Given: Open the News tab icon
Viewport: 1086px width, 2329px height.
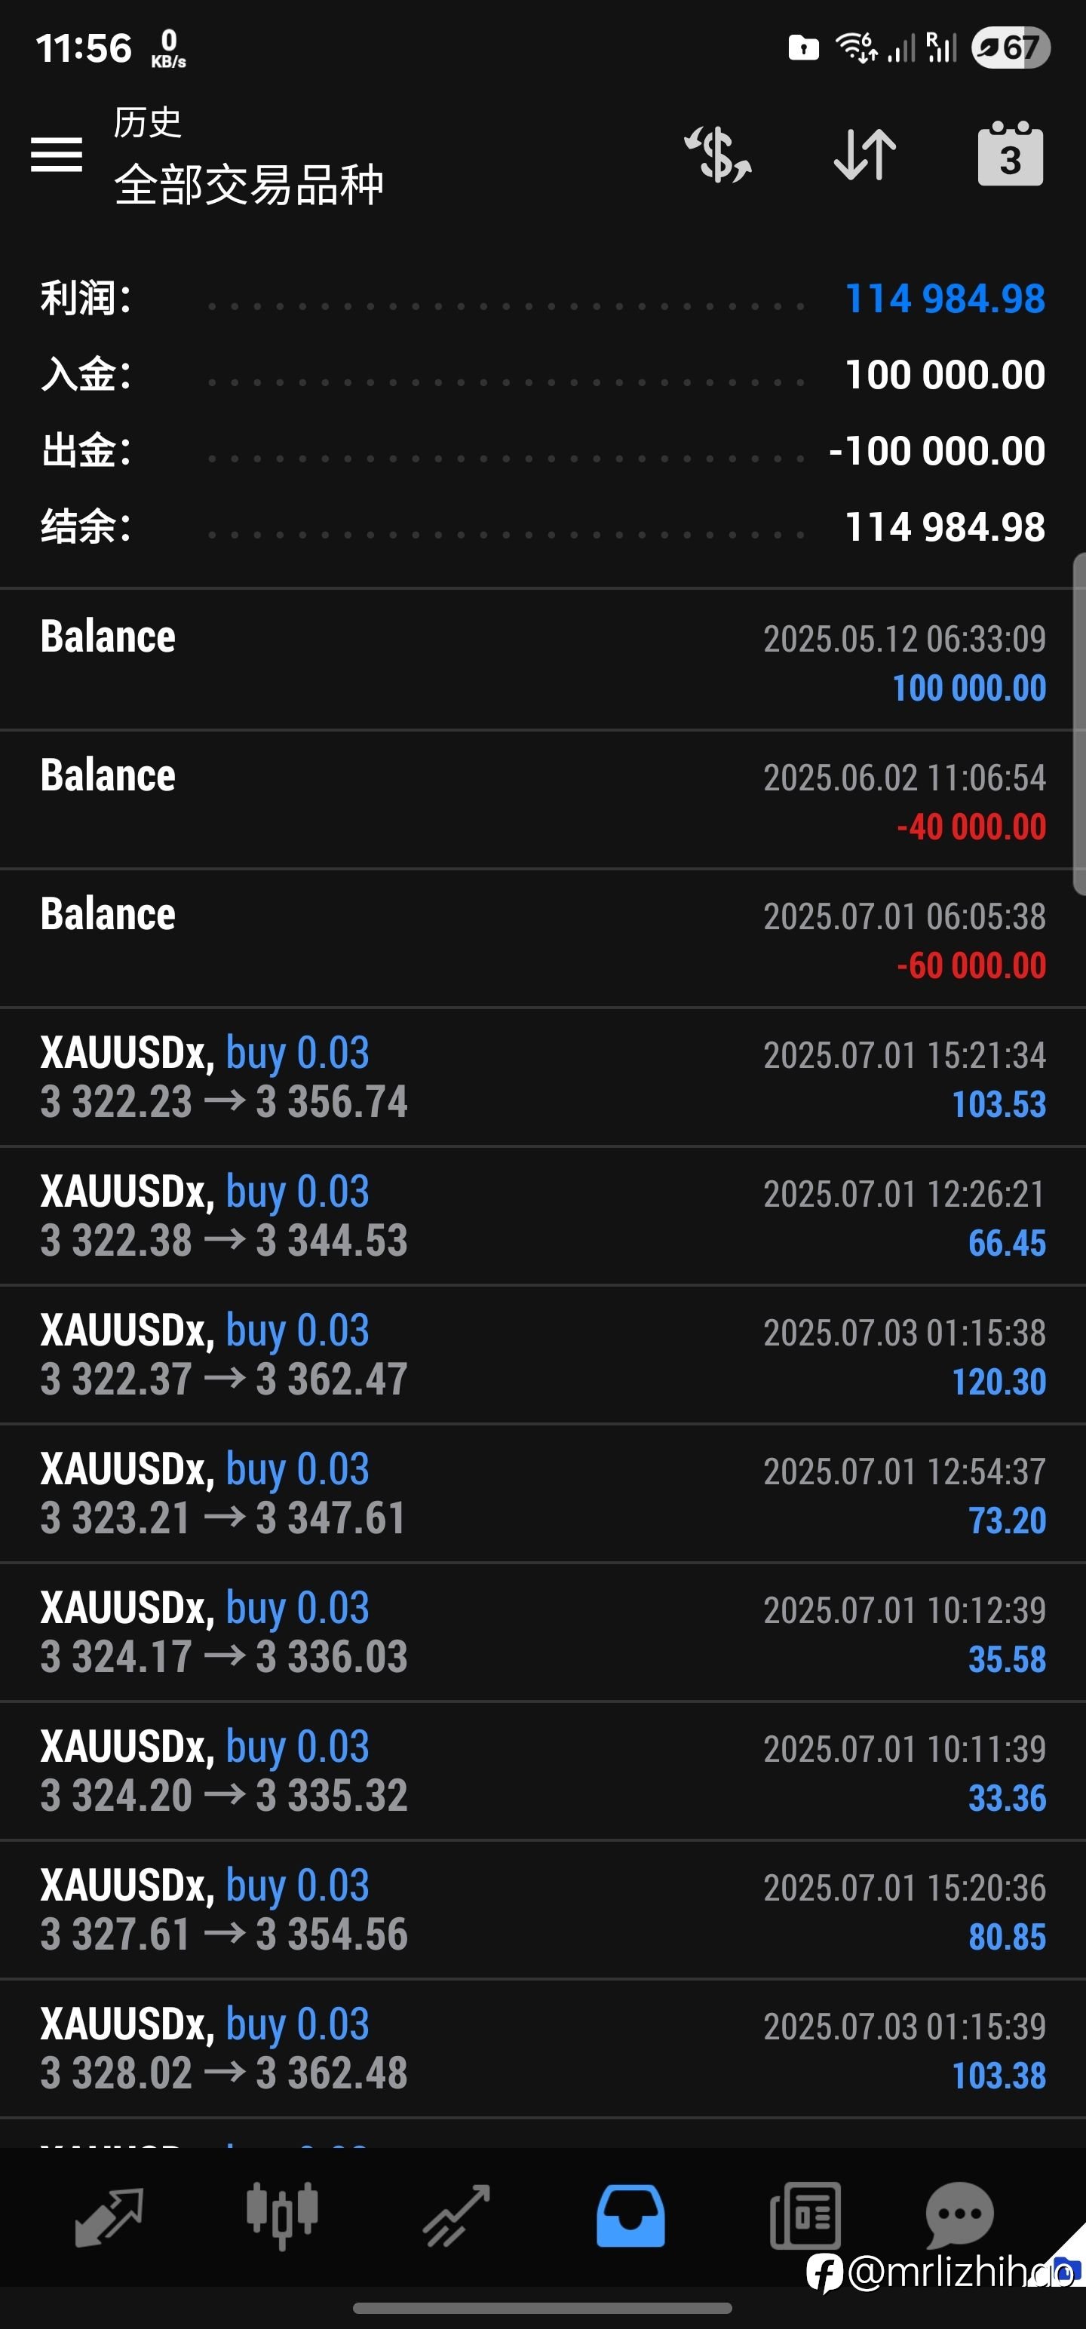Looking at the screenshot, I should [x=805, y=2216].
